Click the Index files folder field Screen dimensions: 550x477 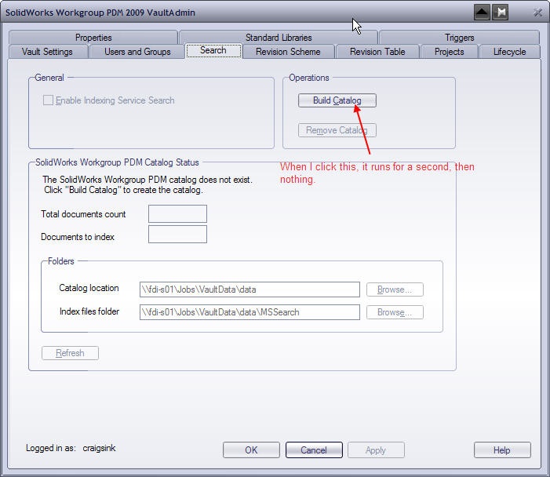(250, 312)
